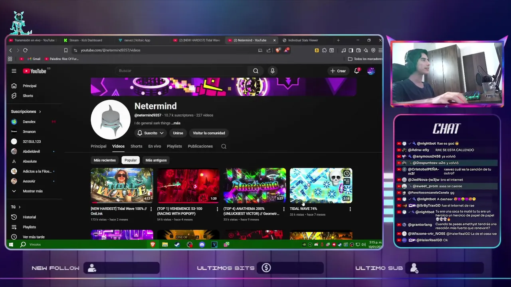Open Leo AI sparkle icon
511x287 pixels.
click(366, 50)
